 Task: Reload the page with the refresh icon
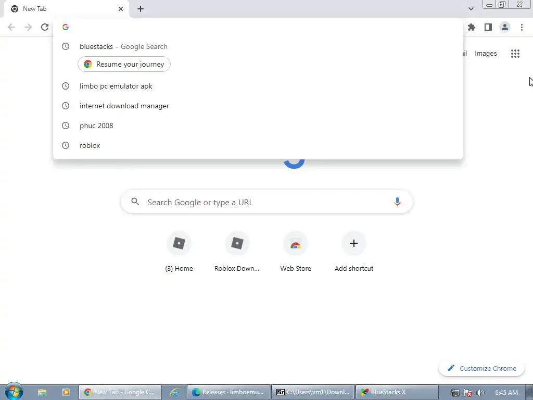tap(45, 27)
